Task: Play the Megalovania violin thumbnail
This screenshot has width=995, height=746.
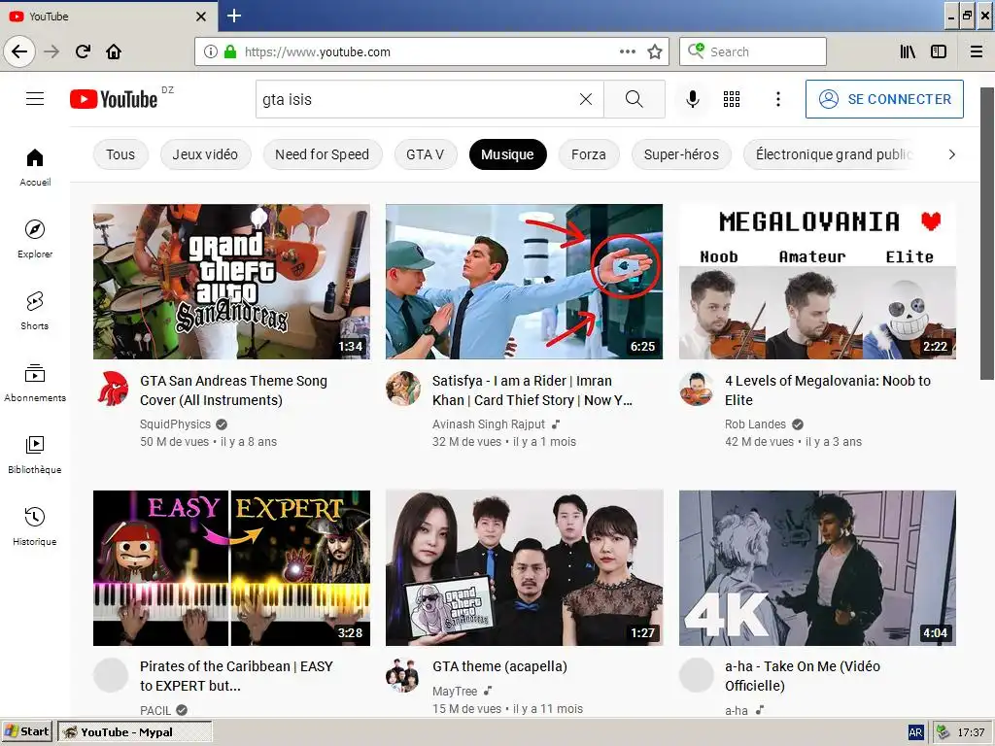Action: 817,282
